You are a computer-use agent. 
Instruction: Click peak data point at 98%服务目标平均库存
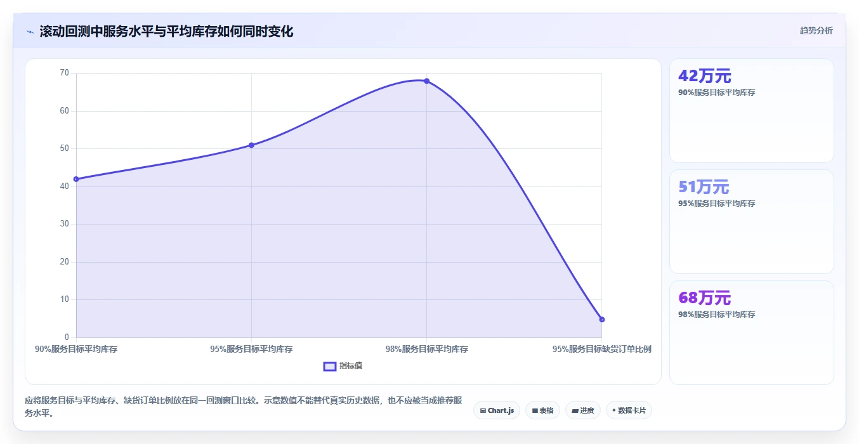(426, 81)
